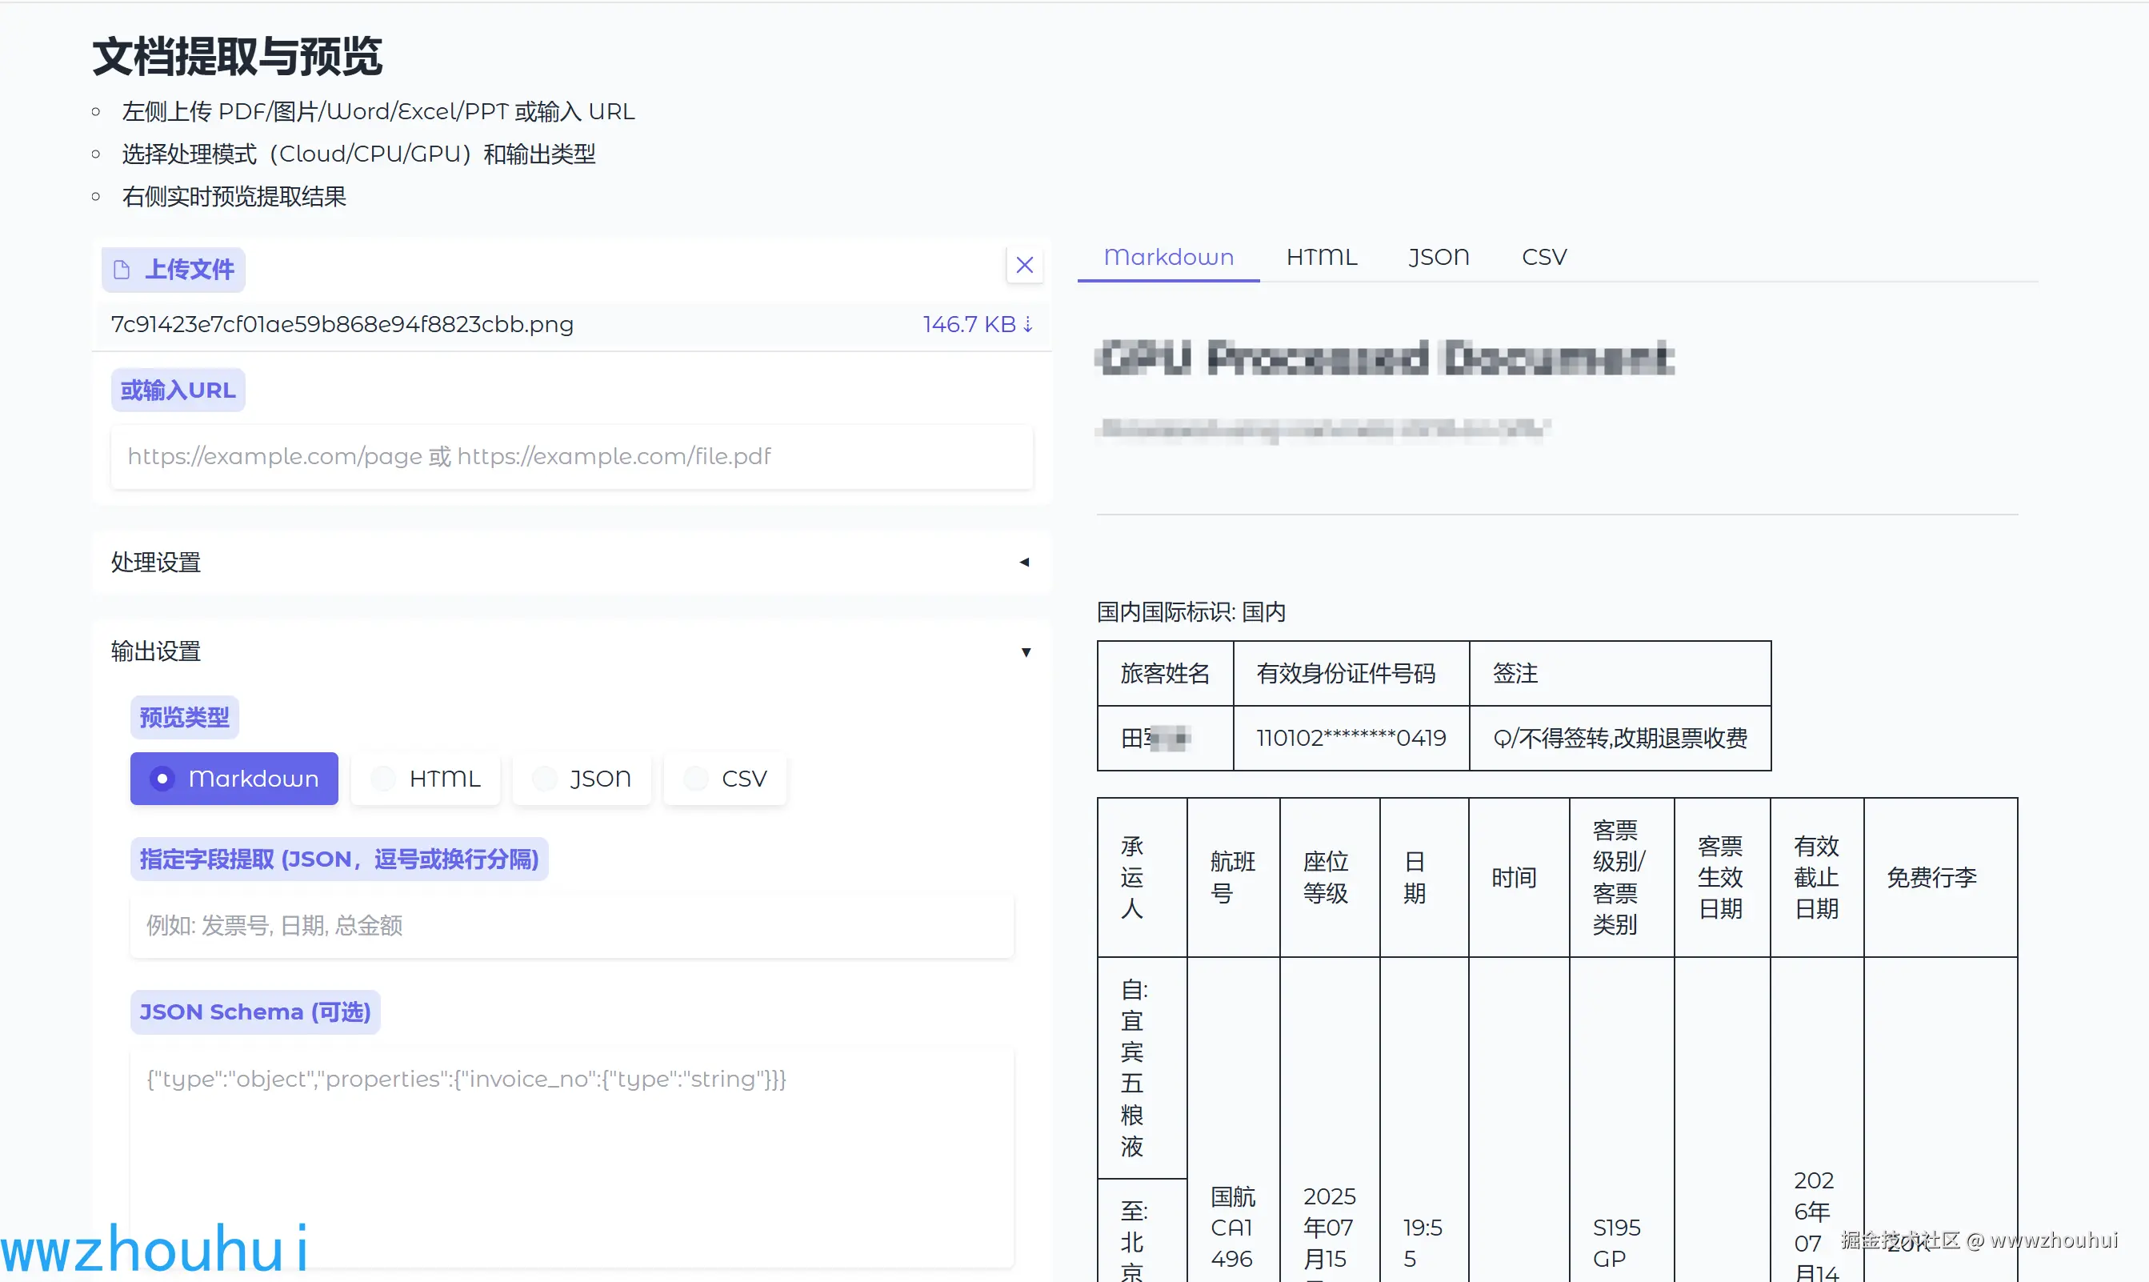2149x1282 pixels.
Task: Click the 免费行李 column header
Action: click(x=1941, y=877)
